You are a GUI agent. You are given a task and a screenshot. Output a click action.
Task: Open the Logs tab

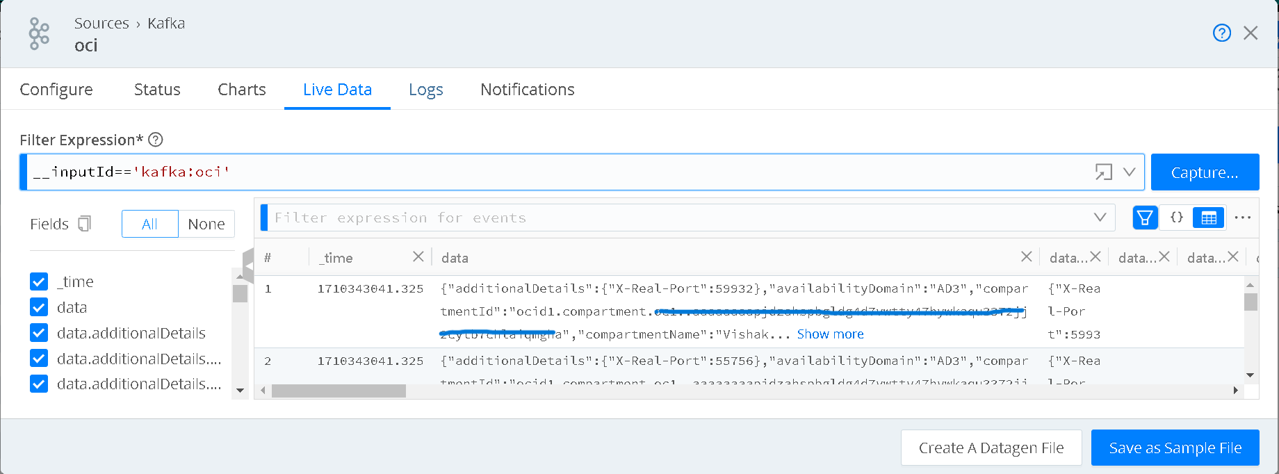pos(426,90)
